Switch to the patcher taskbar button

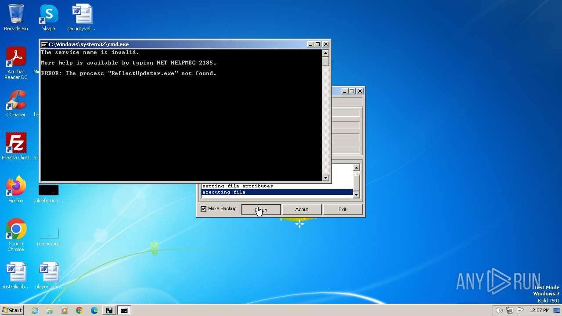[x=109, y=310]
